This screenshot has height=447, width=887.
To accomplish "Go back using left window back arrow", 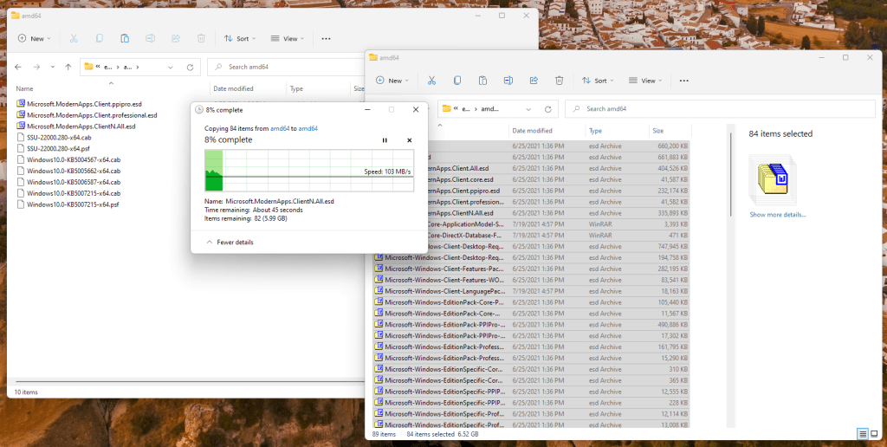I will coord(18,67).
